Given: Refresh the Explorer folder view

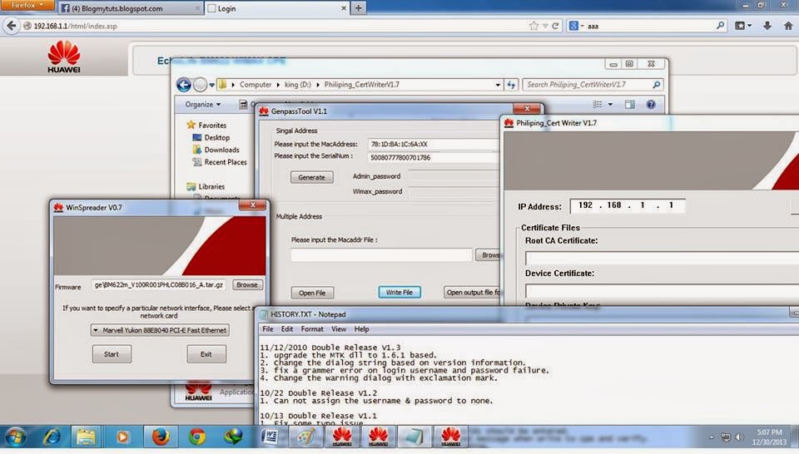Looking at the screenshot, I should click(x=511, y=85).
